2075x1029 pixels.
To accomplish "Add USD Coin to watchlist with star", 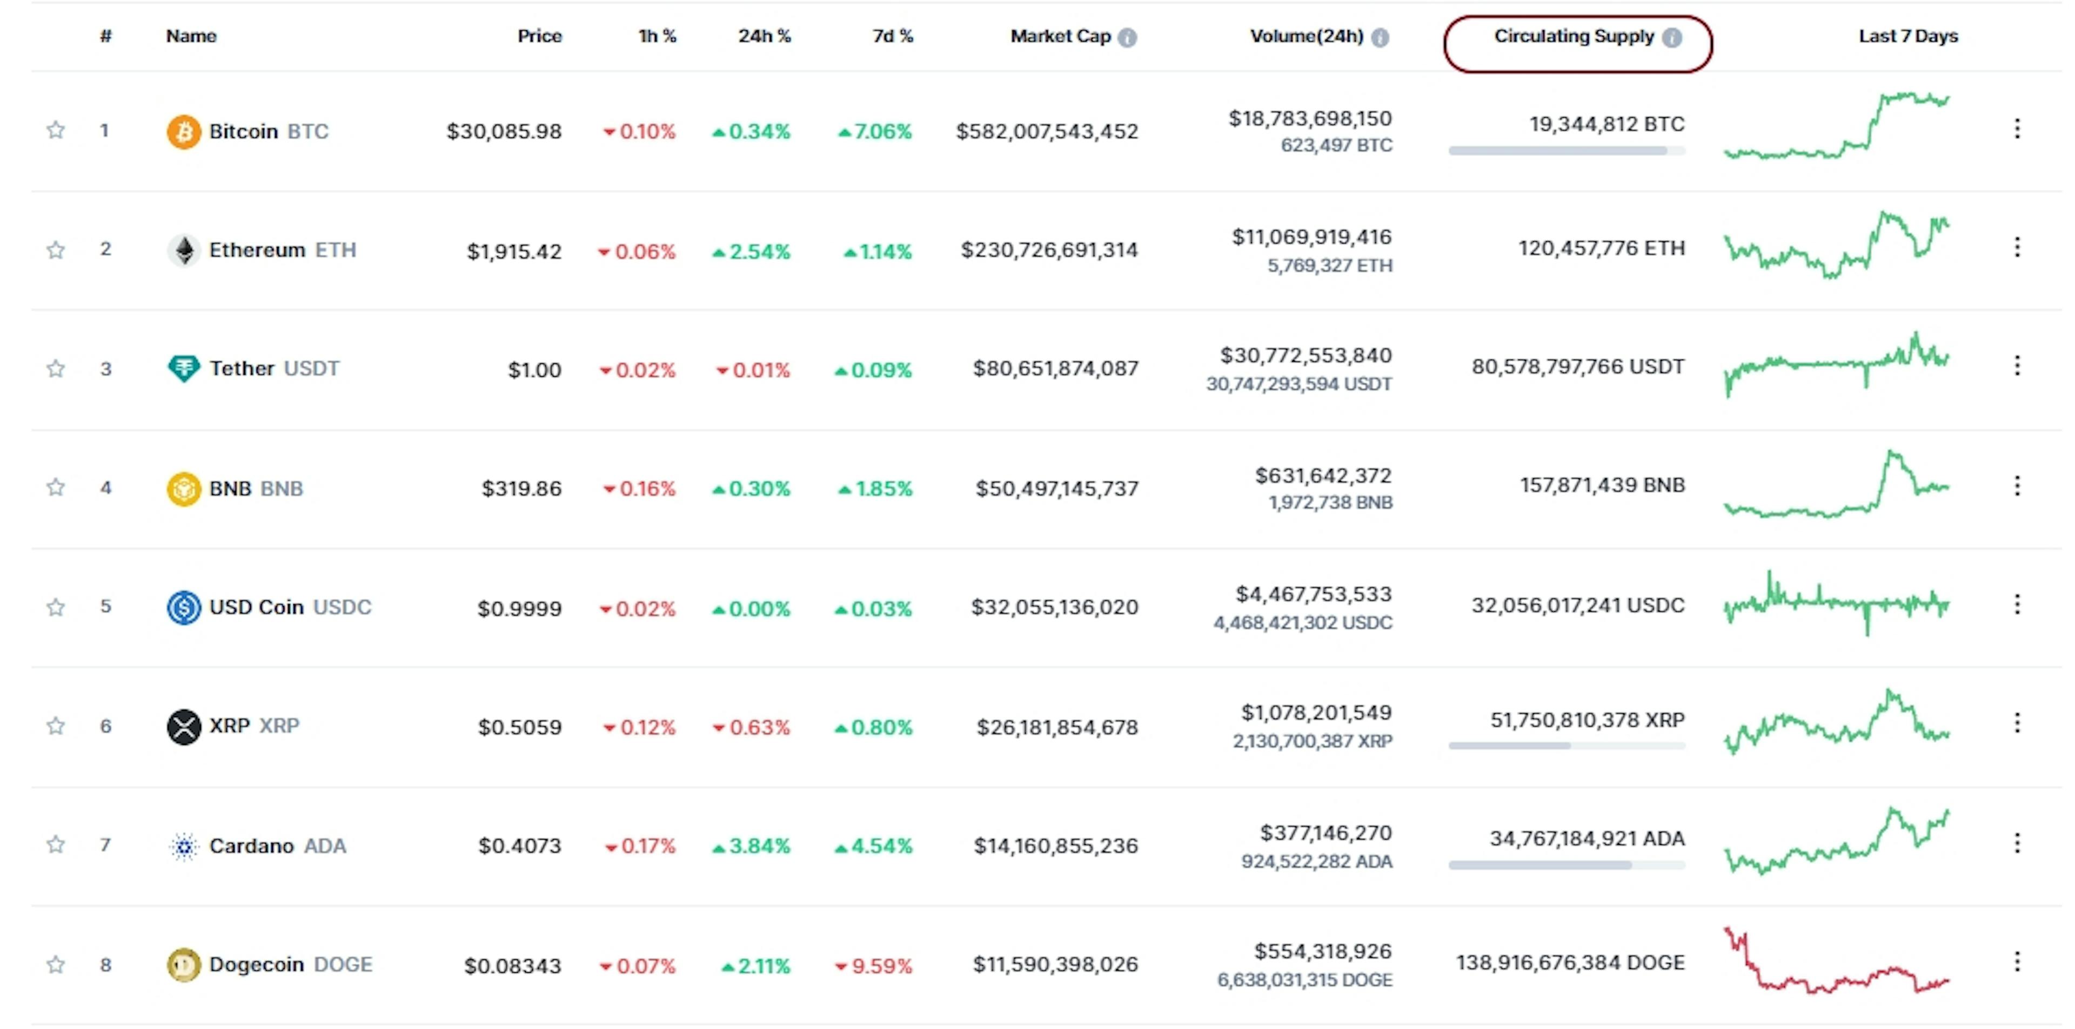I will coord(55,607).
